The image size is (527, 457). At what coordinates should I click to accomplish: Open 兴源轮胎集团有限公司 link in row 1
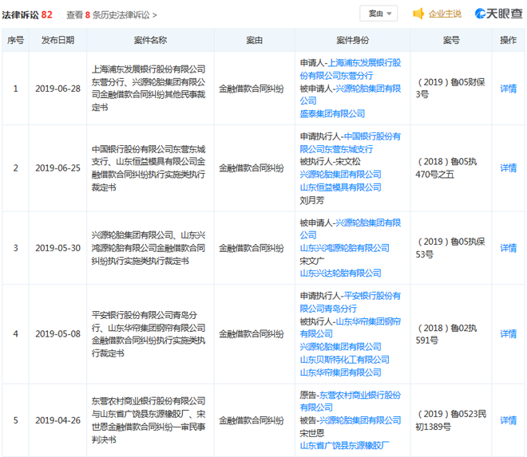(x=351, y=95)
